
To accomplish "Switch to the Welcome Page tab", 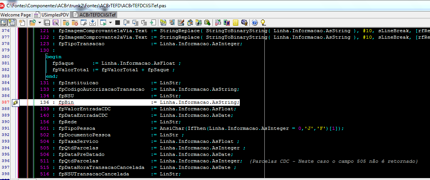I will tap(16, 15).
